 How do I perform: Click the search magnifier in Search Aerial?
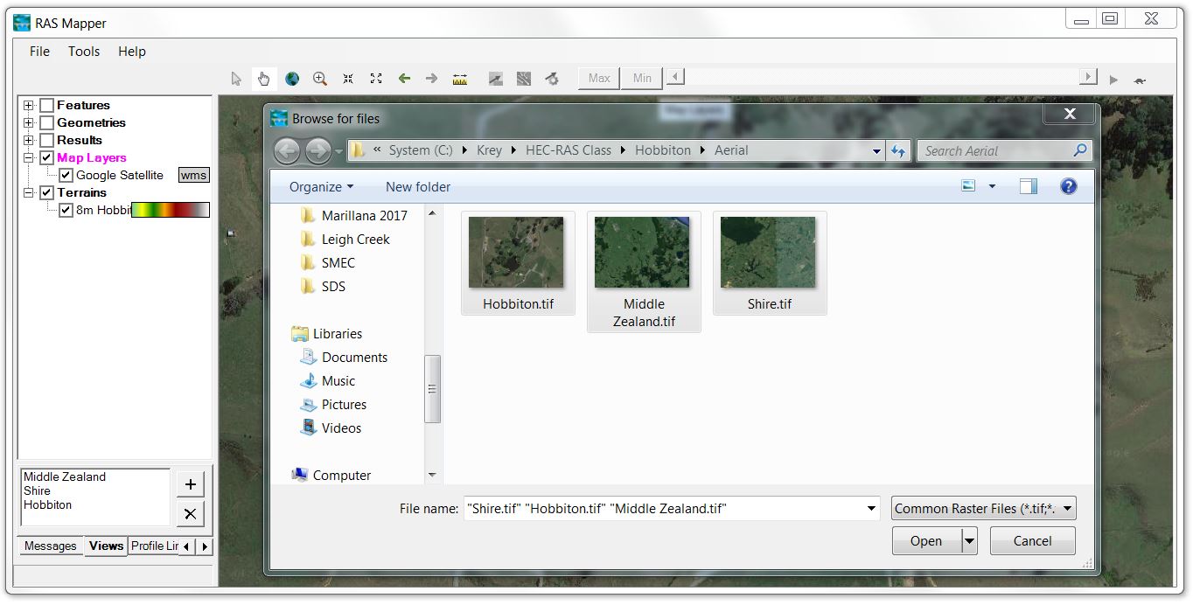(1081, 150)
